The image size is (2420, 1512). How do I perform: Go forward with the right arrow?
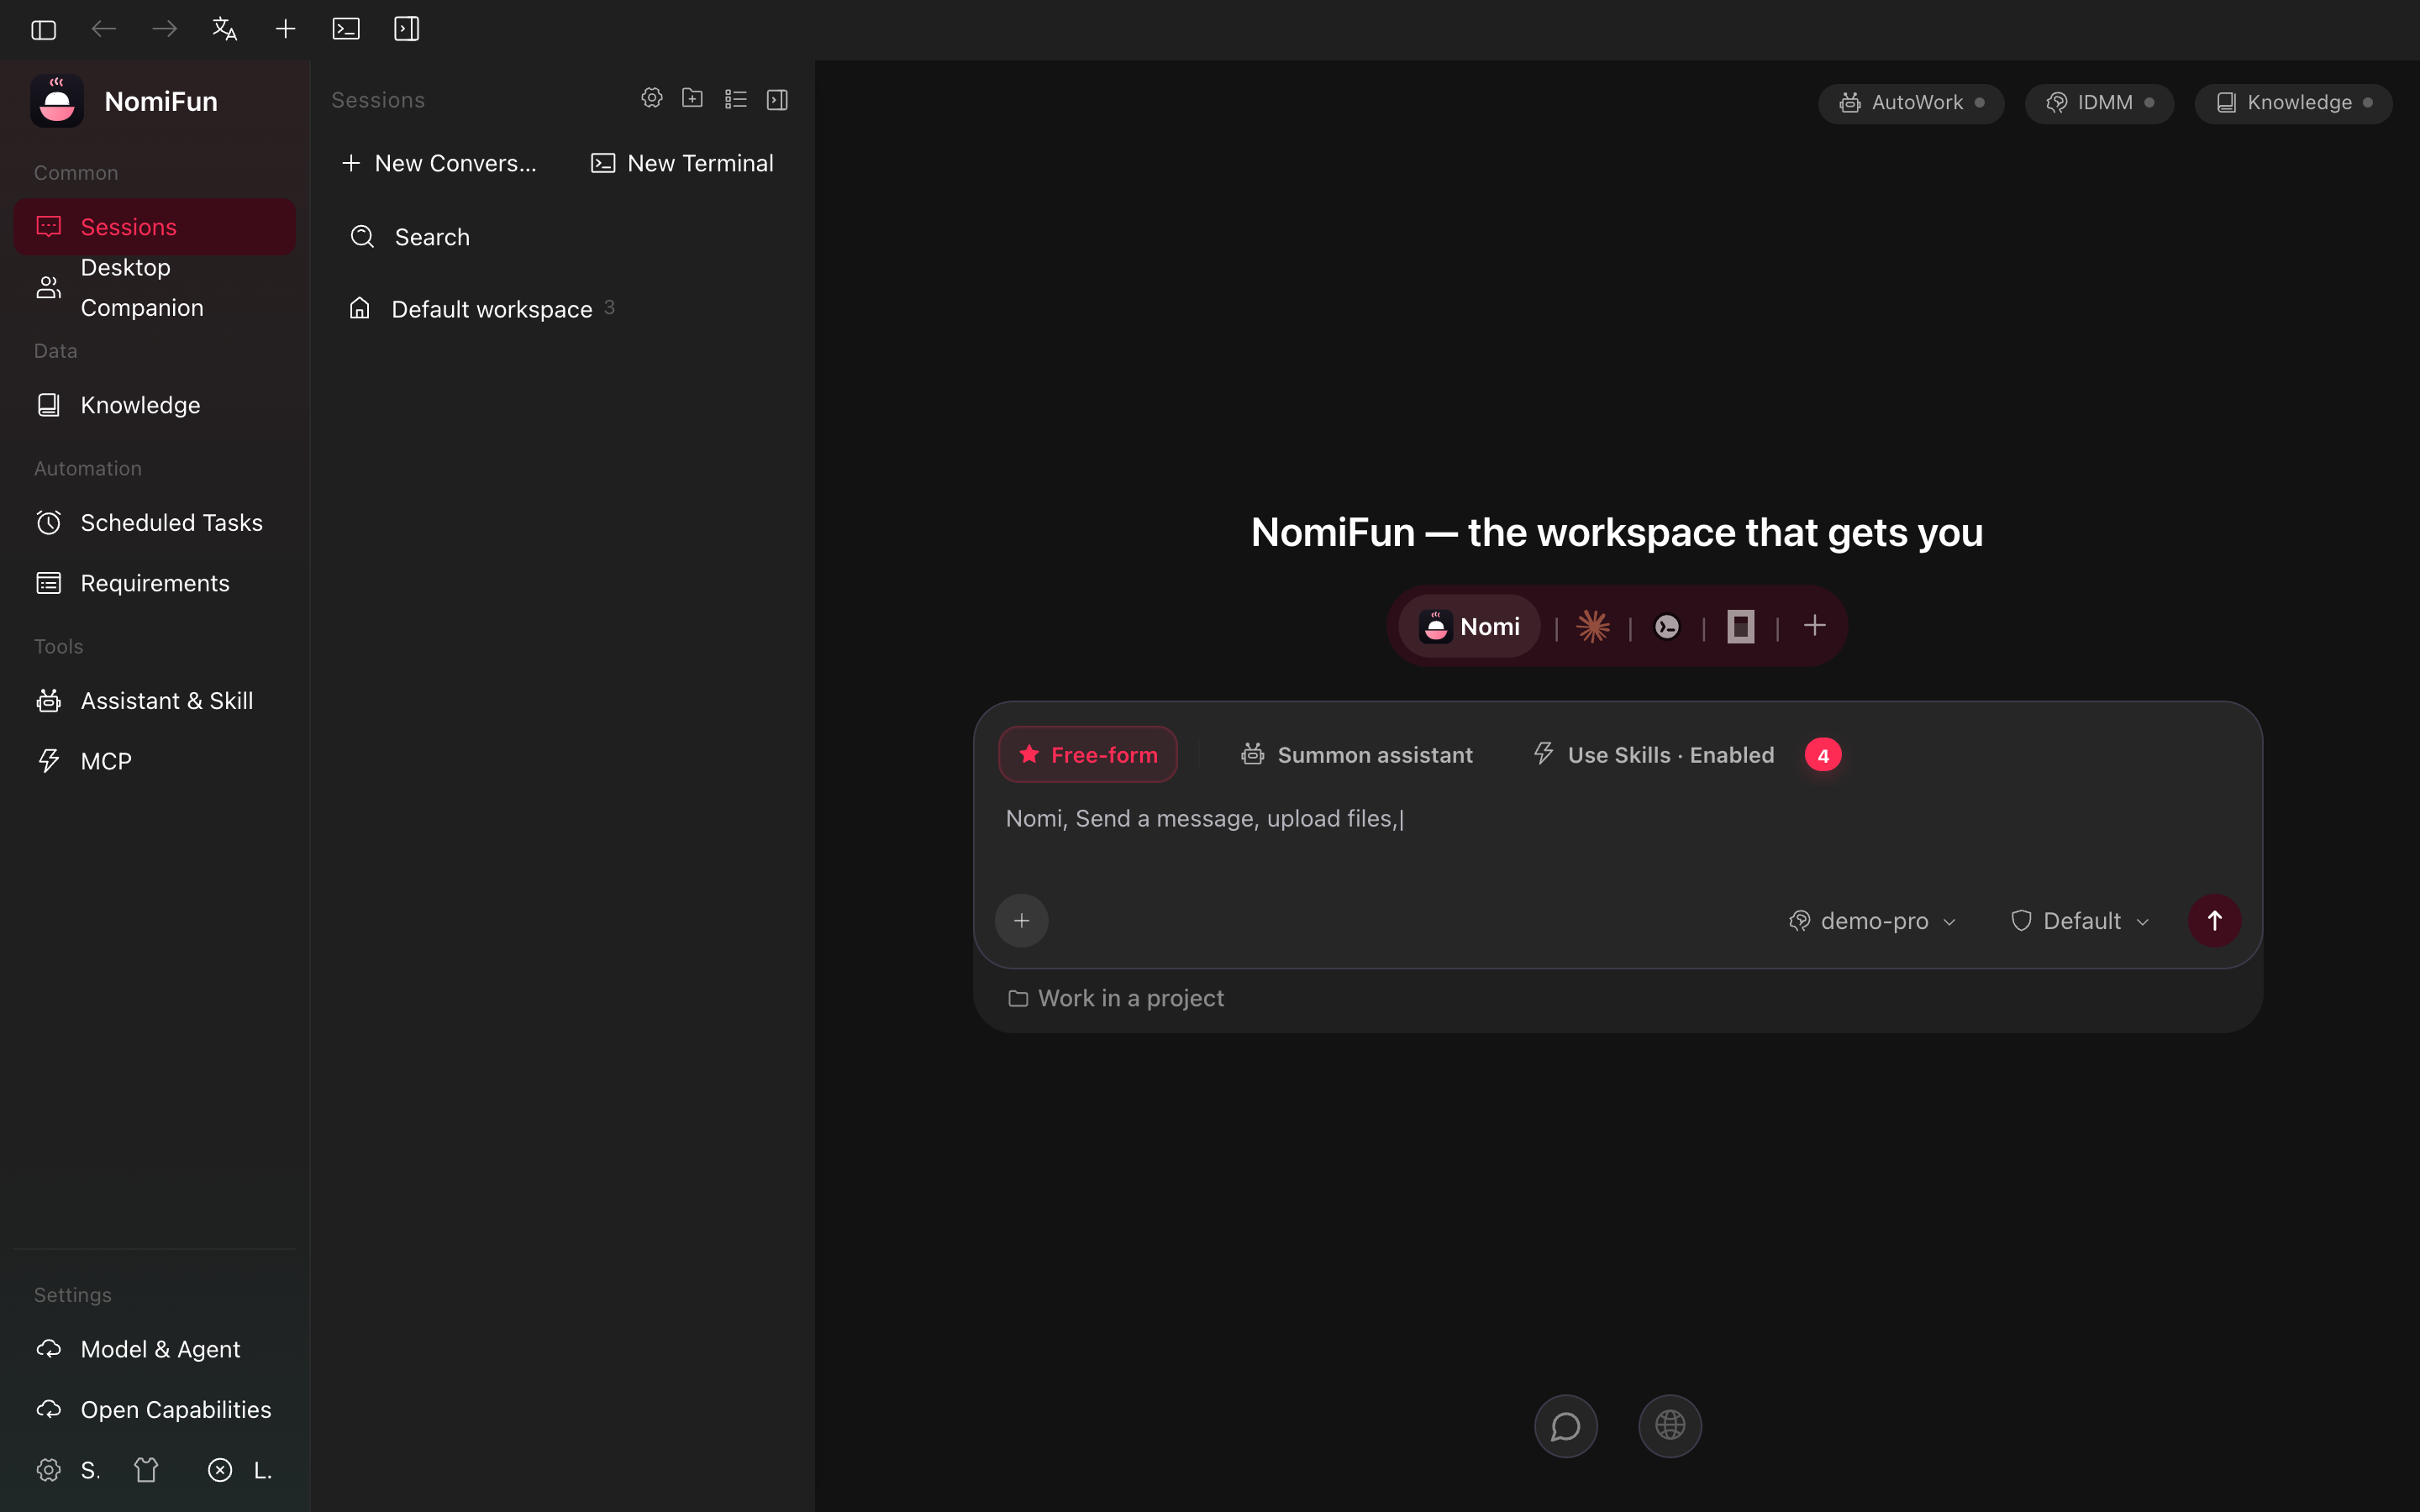165,29
